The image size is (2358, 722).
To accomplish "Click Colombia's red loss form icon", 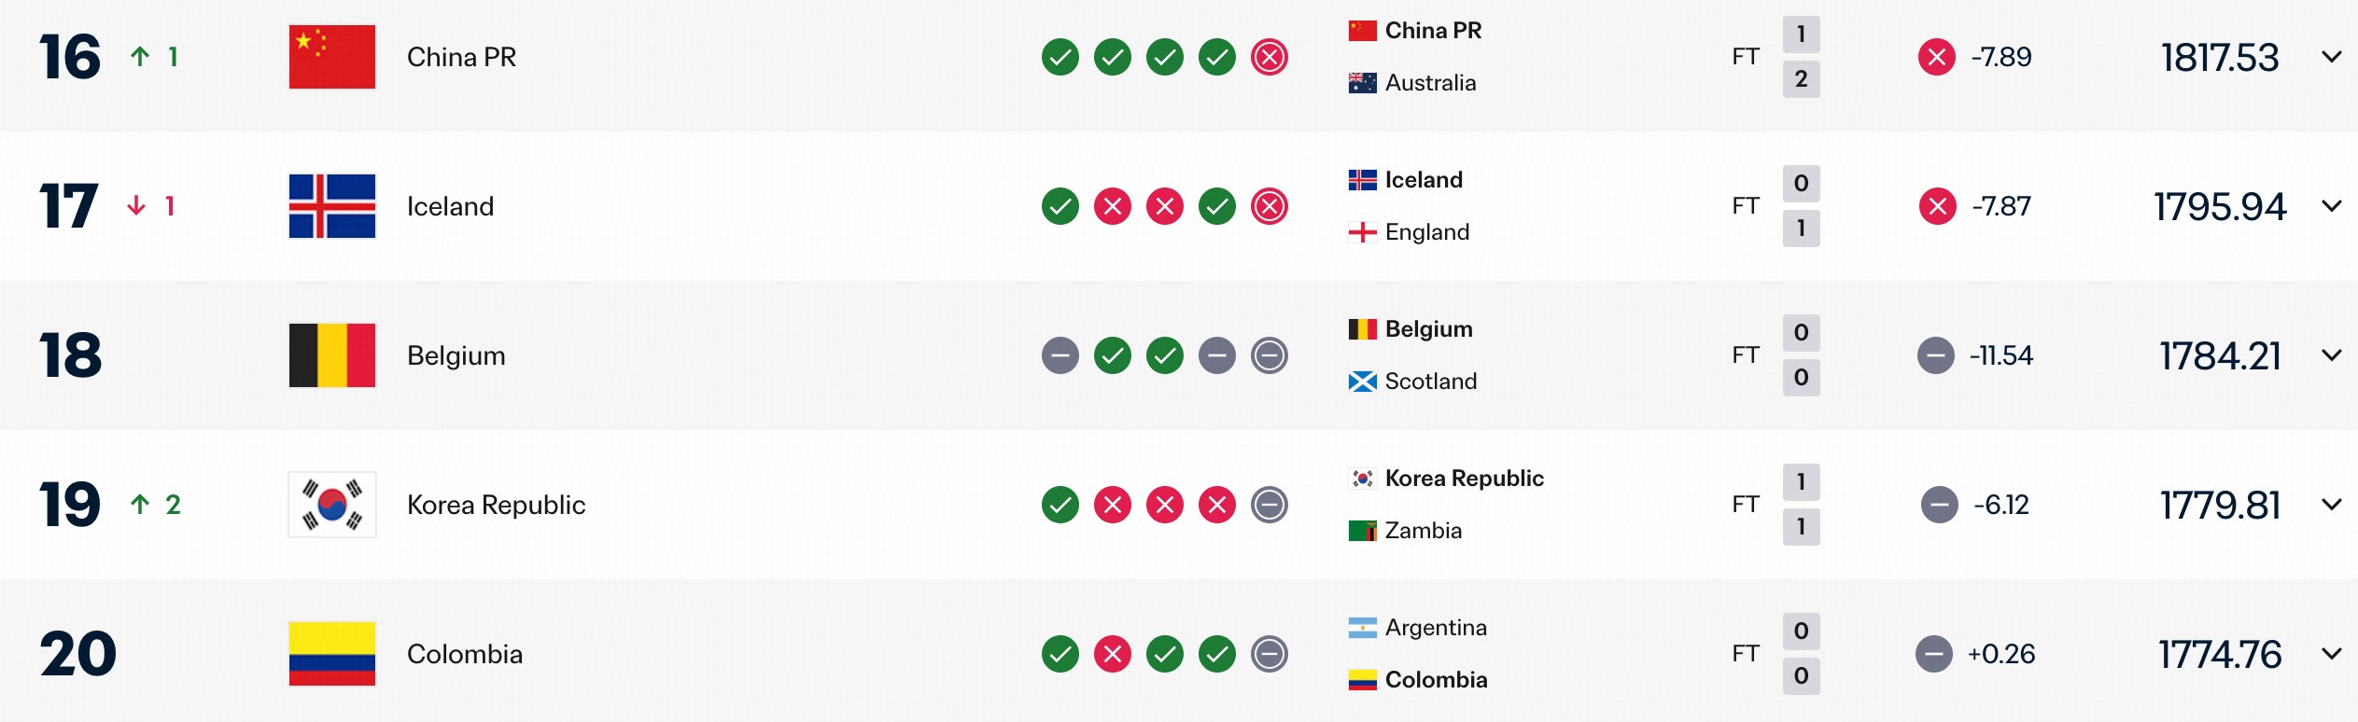I will tap(1112, 654).
